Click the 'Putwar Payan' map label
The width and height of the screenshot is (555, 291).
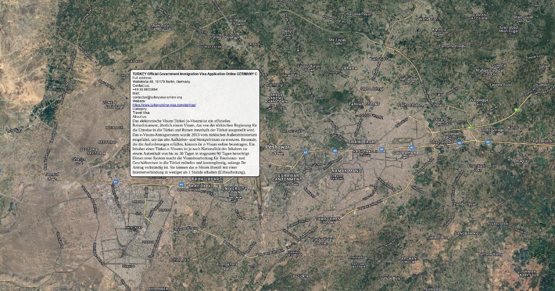(223, 36)
